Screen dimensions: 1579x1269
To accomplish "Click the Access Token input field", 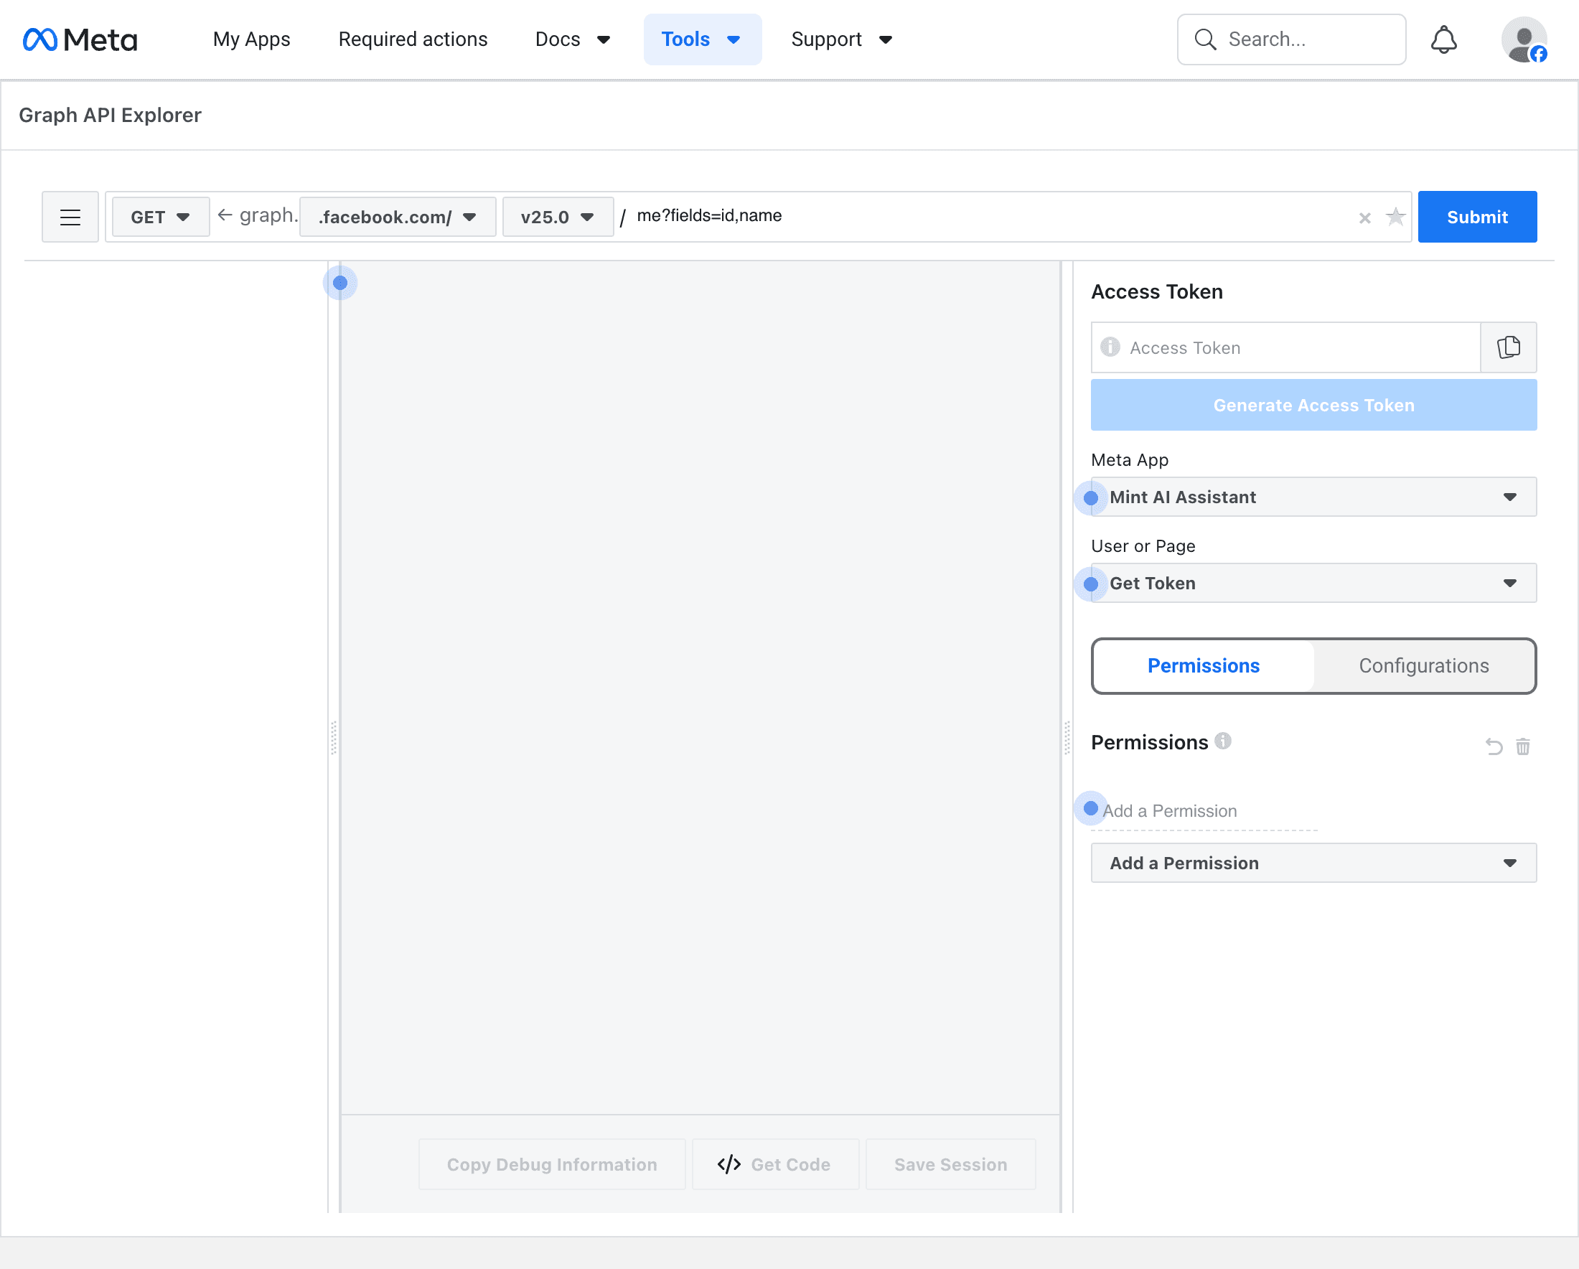I will click(1285, 347).
